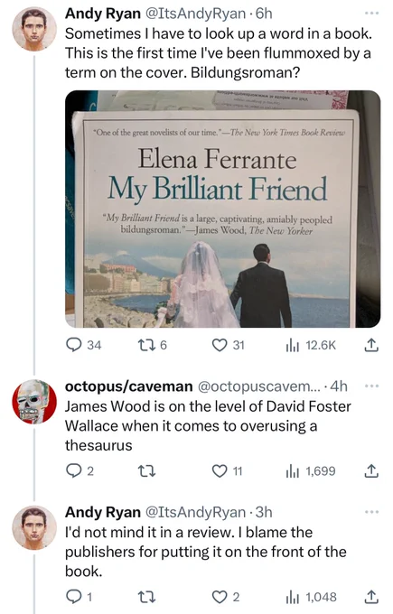393x614 pixels.
Task: Retweet the octopus/caveman reply
Action: 148,470
